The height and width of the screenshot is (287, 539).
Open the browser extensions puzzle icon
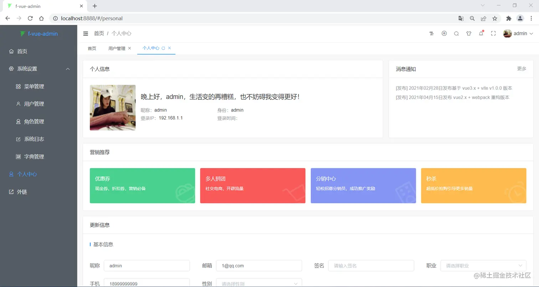[509, 18]
